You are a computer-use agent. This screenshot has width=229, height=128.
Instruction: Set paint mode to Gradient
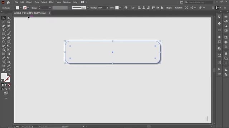click(6, 85)
